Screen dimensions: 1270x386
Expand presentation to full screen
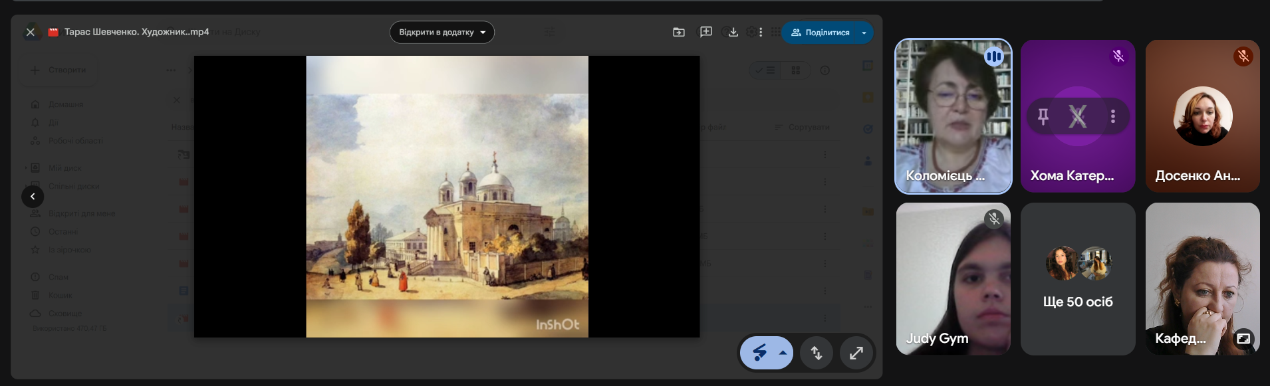[856, 353]
